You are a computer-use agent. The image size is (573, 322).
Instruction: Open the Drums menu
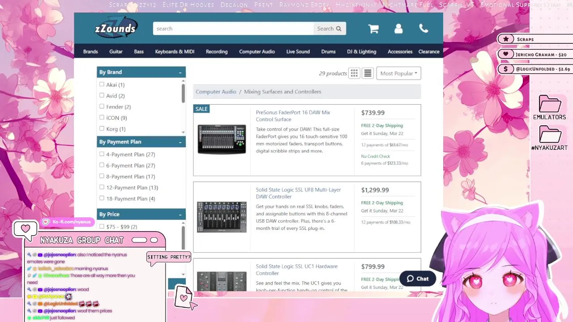click(328, 51)
